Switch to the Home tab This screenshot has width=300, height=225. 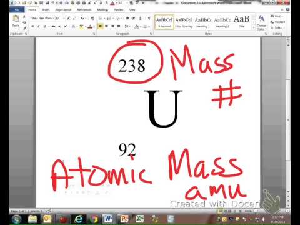coord(32,10)
